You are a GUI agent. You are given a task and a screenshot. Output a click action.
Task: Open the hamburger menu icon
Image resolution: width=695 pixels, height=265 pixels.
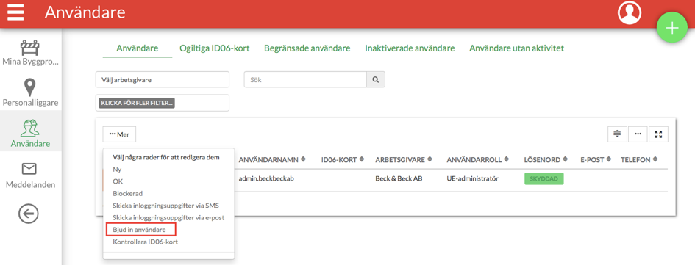[15, 12]
